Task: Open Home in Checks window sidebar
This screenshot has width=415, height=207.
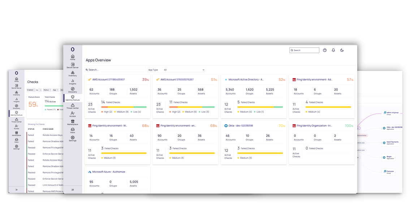Action: point(16,79)
